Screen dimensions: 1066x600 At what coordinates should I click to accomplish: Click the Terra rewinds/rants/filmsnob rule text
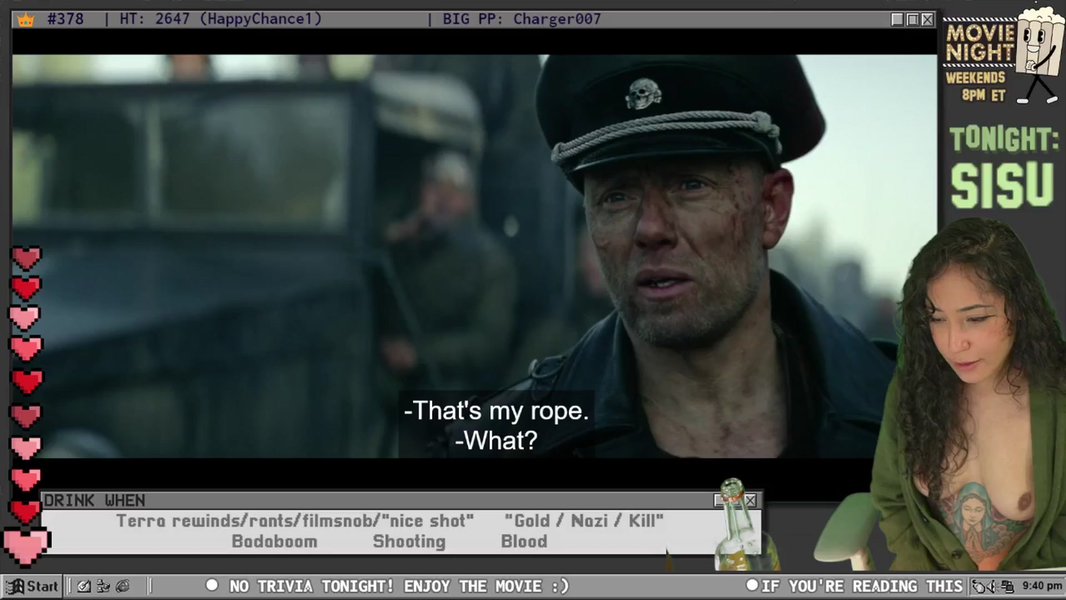(x=295, y=521)
